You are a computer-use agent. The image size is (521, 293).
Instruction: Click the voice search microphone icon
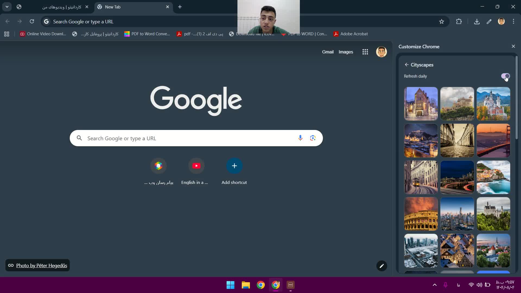click(x=300, y=138)
